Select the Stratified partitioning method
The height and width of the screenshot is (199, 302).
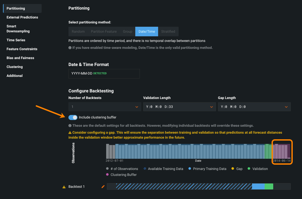[x=168, y=32]
